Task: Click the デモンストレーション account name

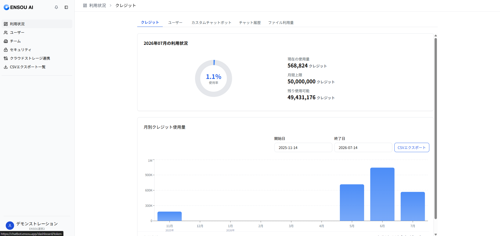Action: tap(37, 224)
